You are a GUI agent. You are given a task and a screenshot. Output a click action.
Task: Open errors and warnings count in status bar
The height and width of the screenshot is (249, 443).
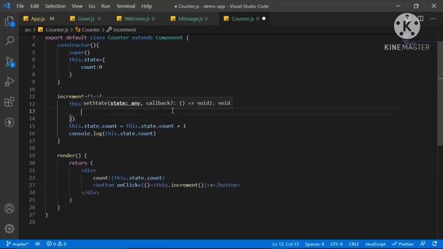pos(57,244)
